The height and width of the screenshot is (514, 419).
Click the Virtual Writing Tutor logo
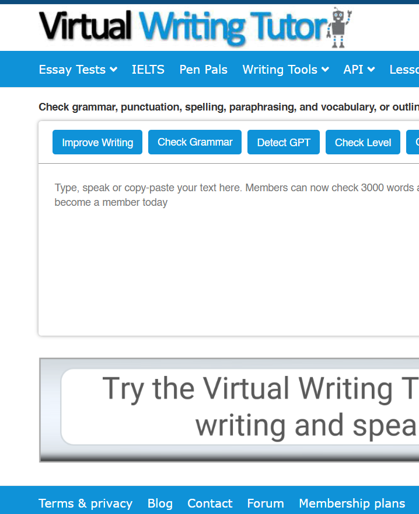(x=195, y=27)
